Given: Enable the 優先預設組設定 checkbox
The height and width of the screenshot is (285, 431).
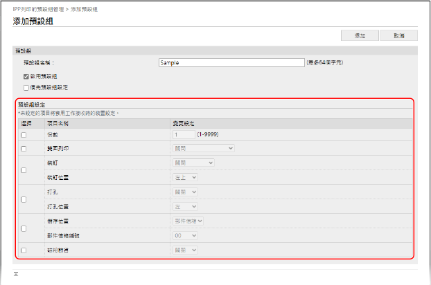Looking at the screenshot, I should (26, 88).
